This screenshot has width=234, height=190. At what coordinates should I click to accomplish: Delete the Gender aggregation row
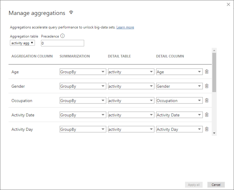pyautogui.click(x=207, y=86)
